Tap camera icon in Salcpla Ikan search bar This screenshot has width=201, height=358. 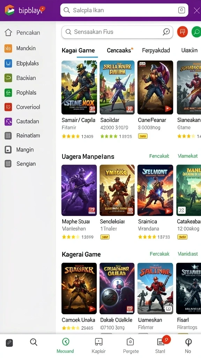coord(181,10)
